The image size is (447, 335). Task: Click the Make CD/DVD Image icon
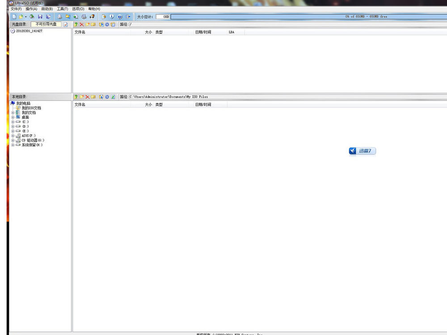59,17
